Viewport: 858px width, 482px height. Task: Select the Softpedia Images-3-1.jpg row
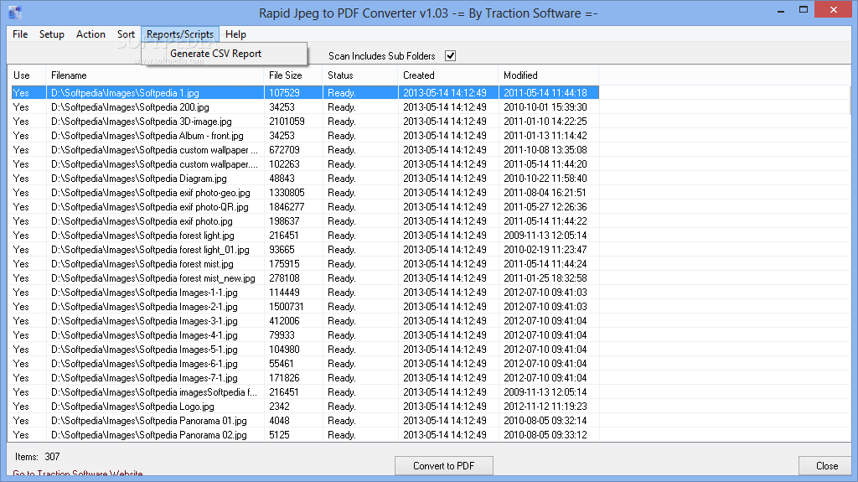tap(305, 321)
